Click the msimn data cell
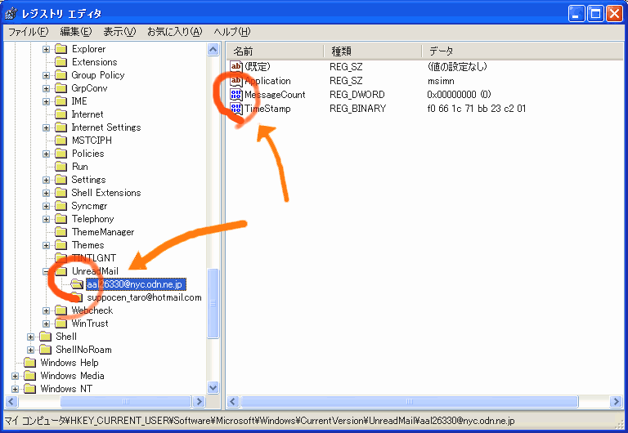This screenshot has width=628, height=433. click(441, 81)
